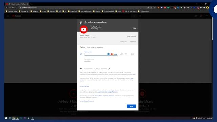Click the CVC security code field

pos(132,54)
